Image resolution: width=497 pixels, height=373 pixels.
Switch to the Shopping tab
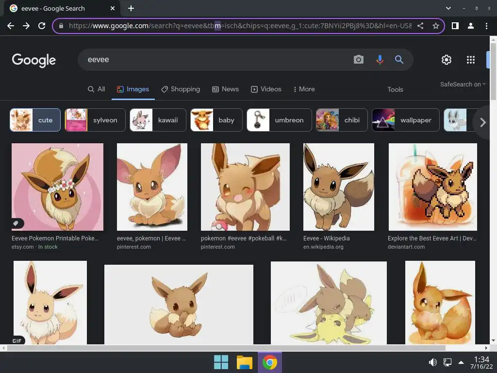(x=181, y=89)
